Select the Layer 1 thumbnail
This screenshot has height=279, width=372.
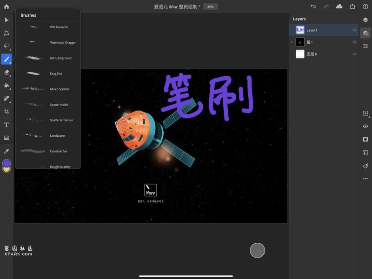tap(300, 30)
